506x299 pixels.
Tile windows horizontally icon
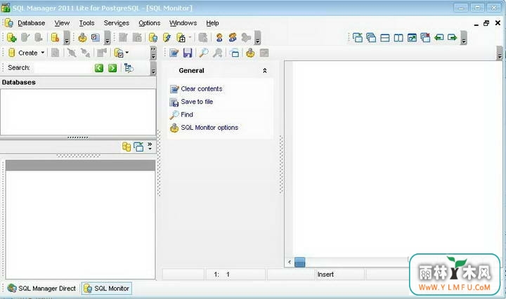384,38
